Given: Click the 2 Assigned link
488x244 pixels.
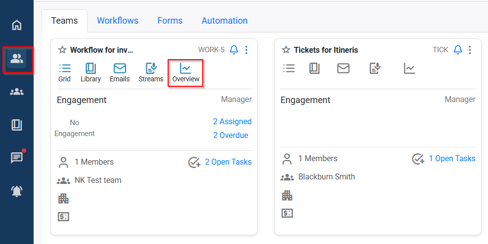Looking at the screenshot, I should tap(232, 122).
